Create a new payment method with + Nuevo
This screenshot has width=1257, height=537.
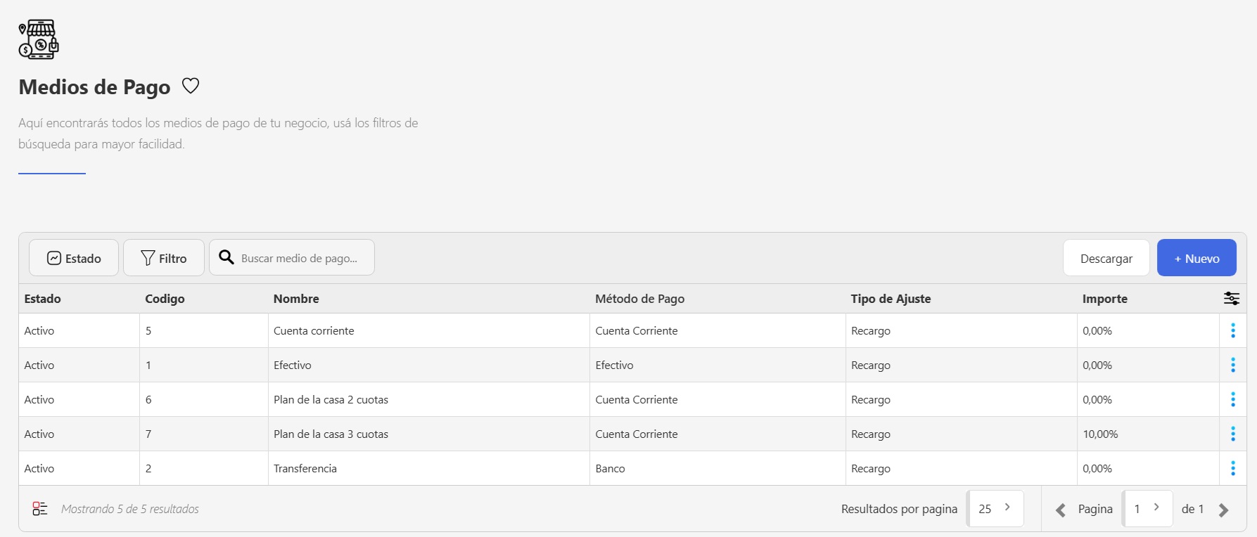point(1196,258)
